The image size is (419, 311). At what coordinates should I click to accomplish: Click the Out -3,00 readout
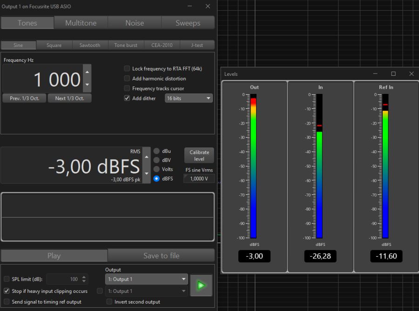coord(254,256)
